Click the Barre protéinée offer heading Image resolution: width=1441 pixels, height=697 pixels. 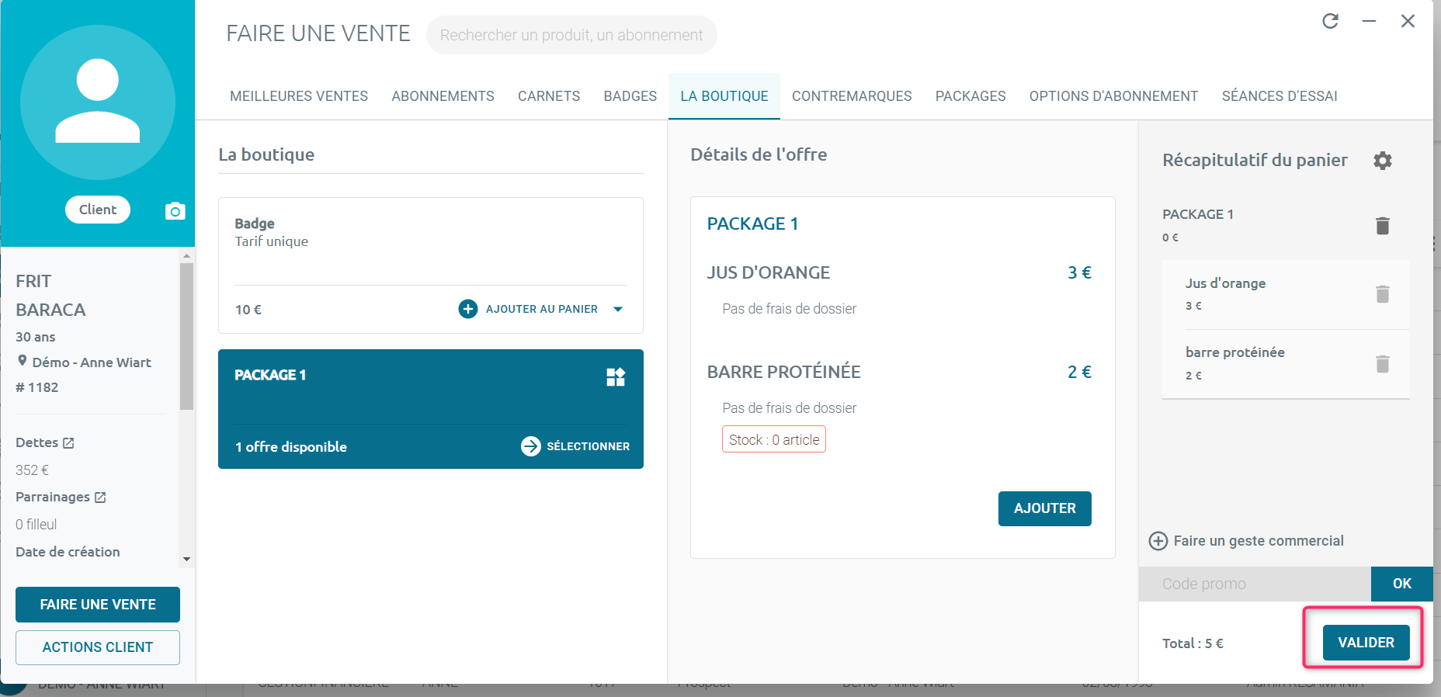pos(783,372)
